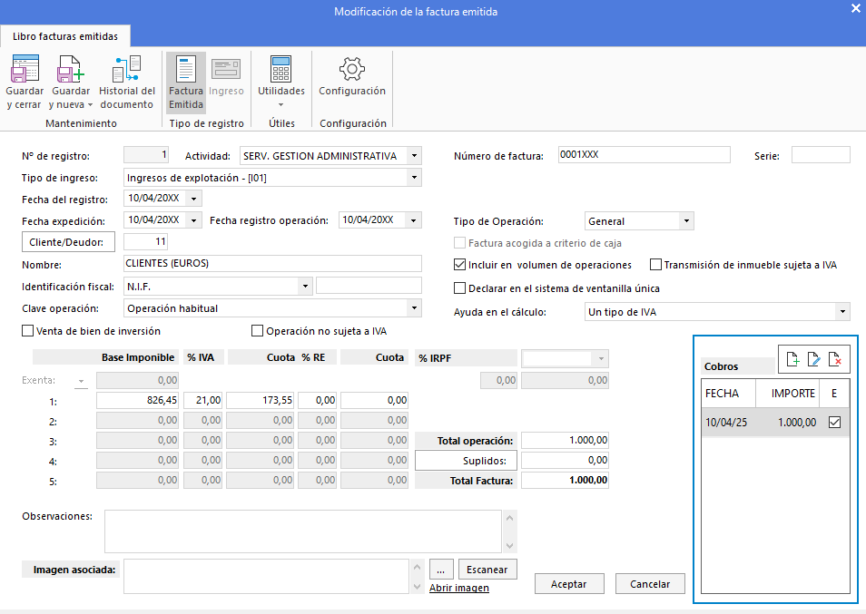Expand Identificación fiscal dropdown

[305, 286]
